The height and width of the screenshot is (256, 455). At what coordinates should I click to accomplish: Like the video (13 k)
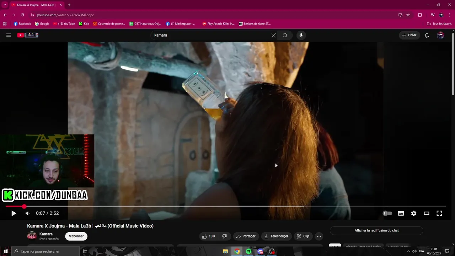[209, 236]
